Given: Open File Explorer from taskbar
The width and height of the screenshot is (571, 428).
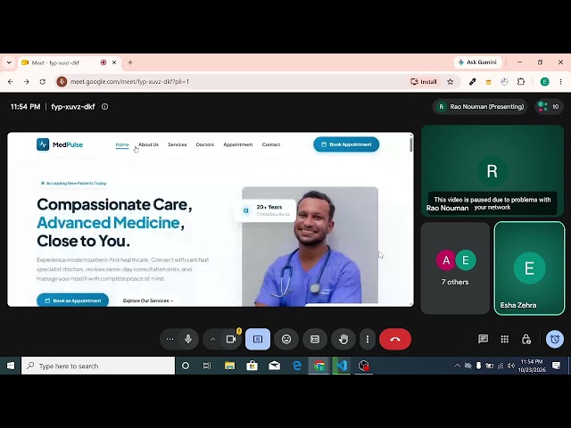Looking at the screenshot, I should click(x=229, y=366).
